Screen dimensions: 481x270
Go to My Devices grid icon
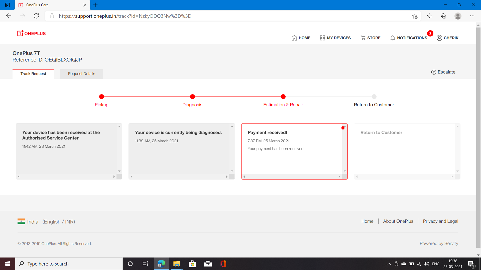(x=322, y=38)
